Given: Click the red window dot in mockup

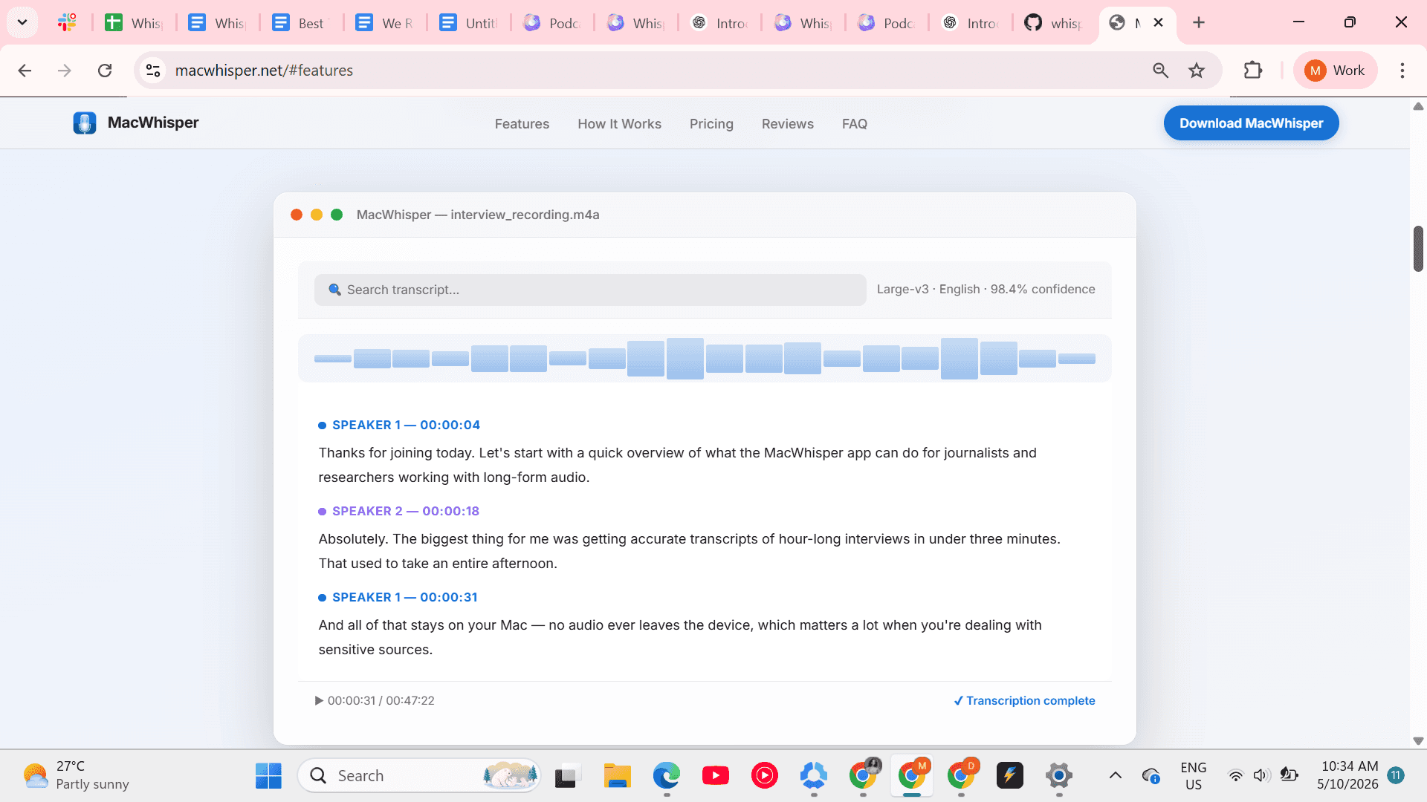Looking at the screenshot, I should 297,215.
